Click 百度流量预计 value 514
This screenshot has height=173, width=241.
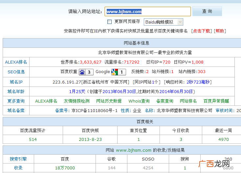point(33,139)
